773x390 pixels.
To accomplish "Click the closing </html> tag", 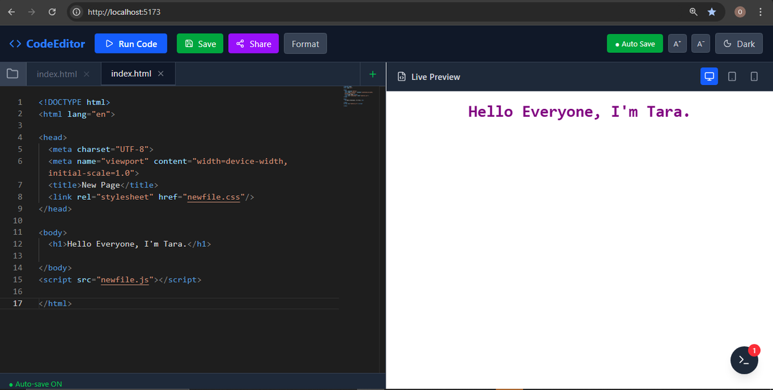I will click(x=55, y=303).
